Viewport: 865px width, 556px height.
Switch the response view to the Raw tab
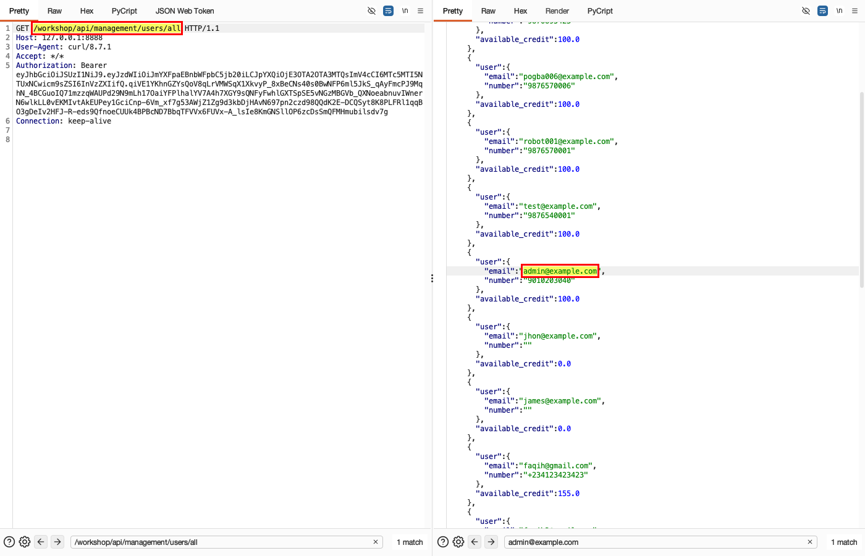pyautogui.click(x=488, y=11)
